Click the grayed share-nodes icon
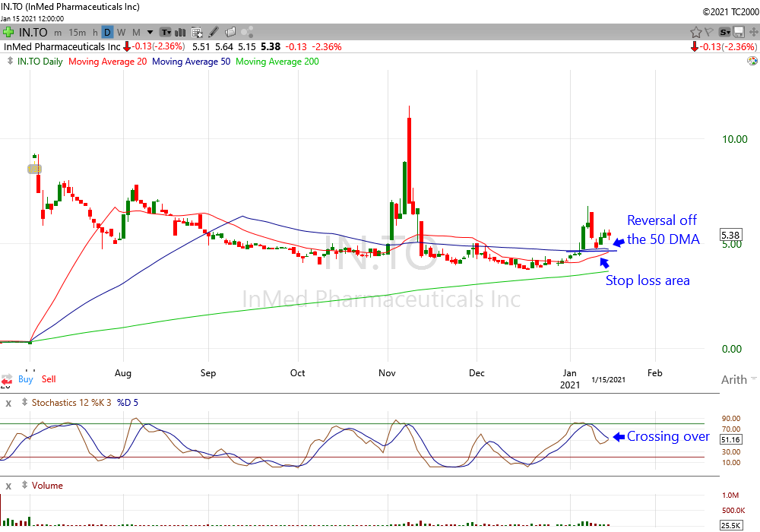Image resolution: width=760 pixels, height=532 pixels. [248, 33]
